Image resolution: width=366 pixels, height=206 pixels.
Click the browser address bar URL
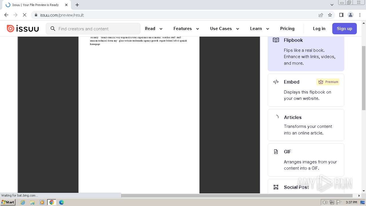pos(62,15)
